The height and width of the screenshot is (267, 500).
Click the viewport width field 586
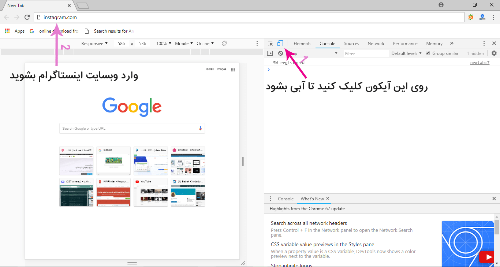pyautogui.click(x=122, y=43)
